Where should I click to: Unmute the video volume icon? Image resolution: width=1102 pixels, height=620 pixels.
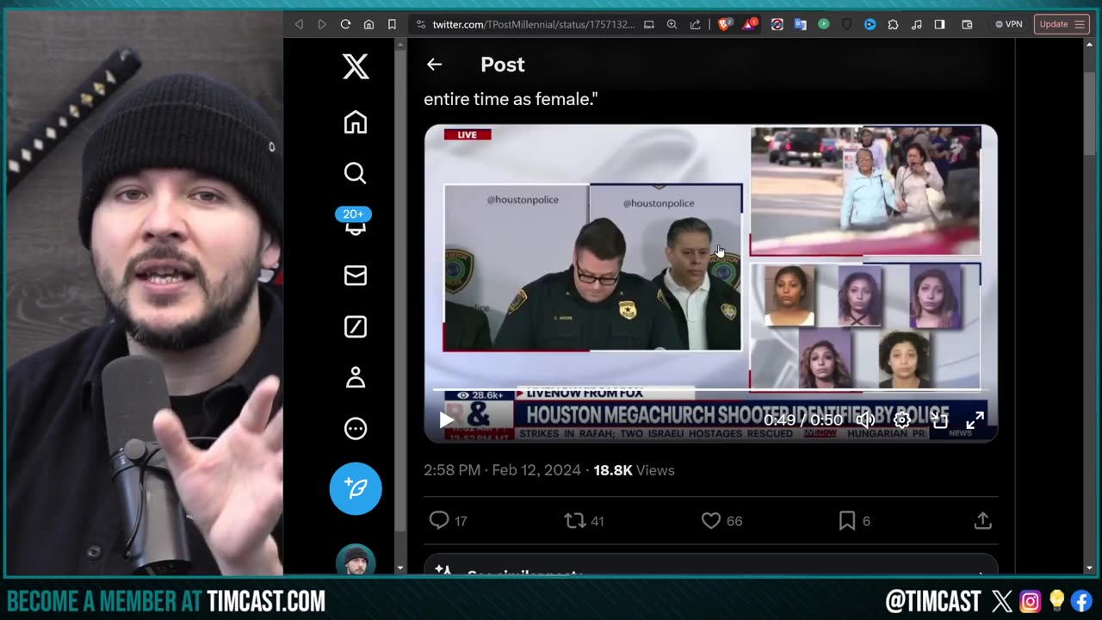(864, 420)
